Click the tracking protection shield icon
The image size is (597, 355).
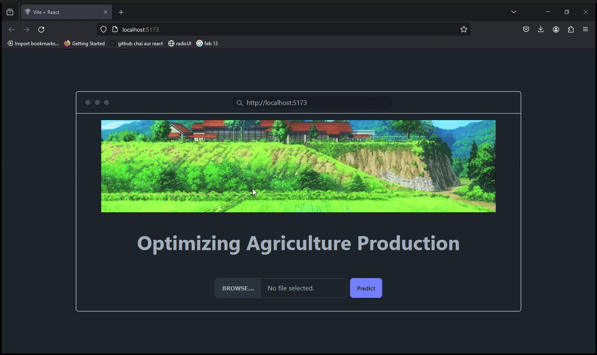click(x=103, y=30)
